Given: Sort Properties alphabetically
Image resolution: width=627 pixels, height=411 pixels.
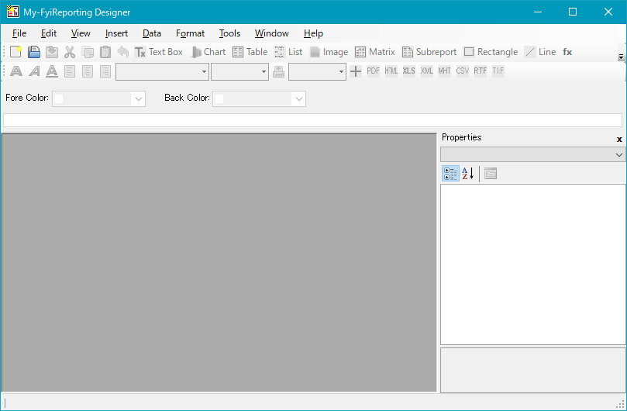Looking at the screenshot, I should [467, 174].
